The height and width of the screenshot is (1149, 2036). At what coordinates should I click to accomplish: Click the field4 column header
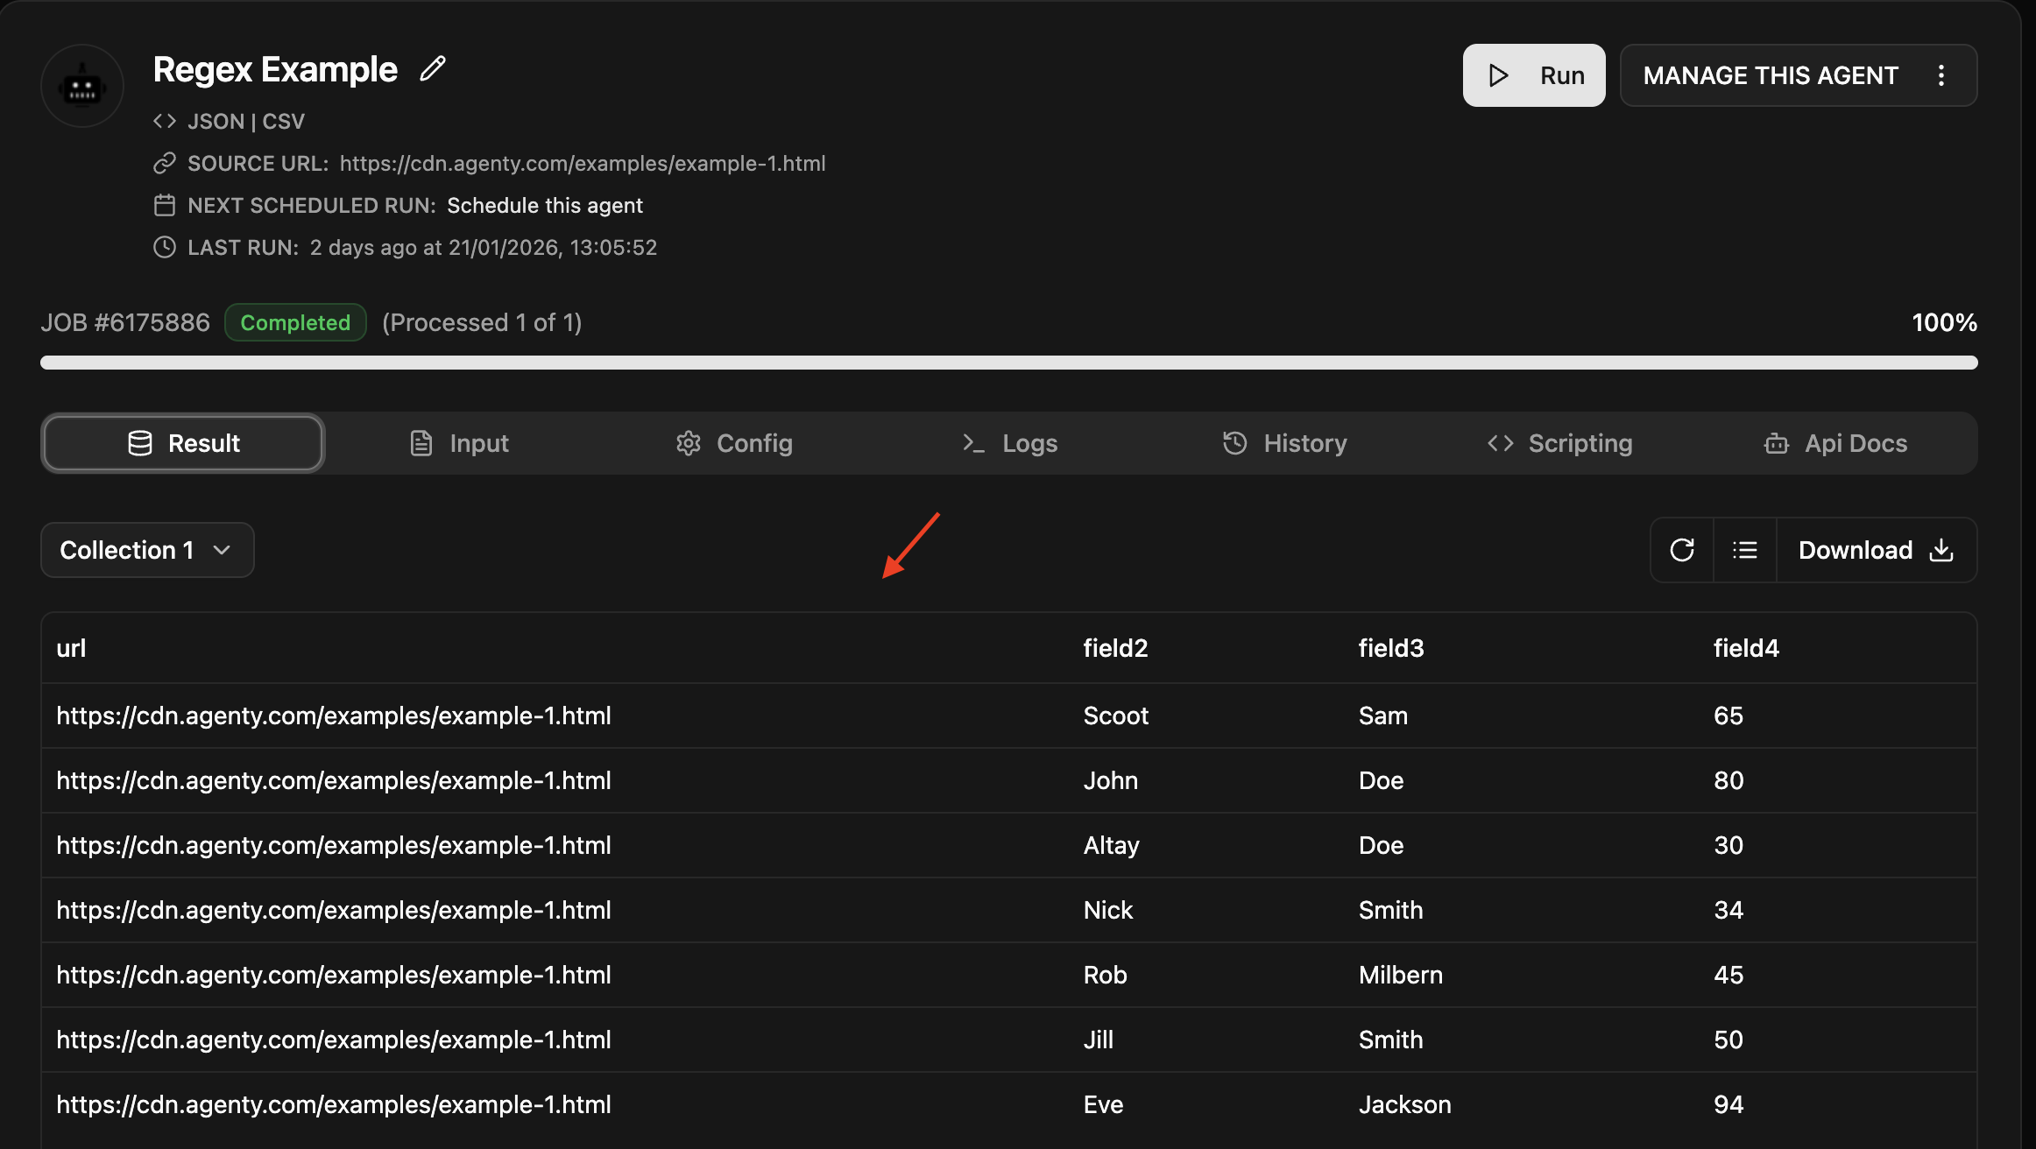[1745, 648]
